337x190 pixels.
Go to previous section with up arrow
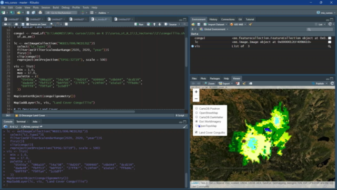(154, 24)
